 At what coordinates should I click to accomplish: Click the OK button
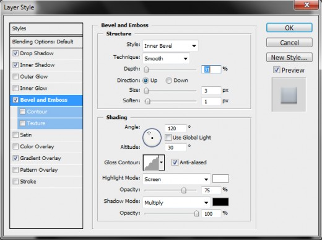click(289, 28)
